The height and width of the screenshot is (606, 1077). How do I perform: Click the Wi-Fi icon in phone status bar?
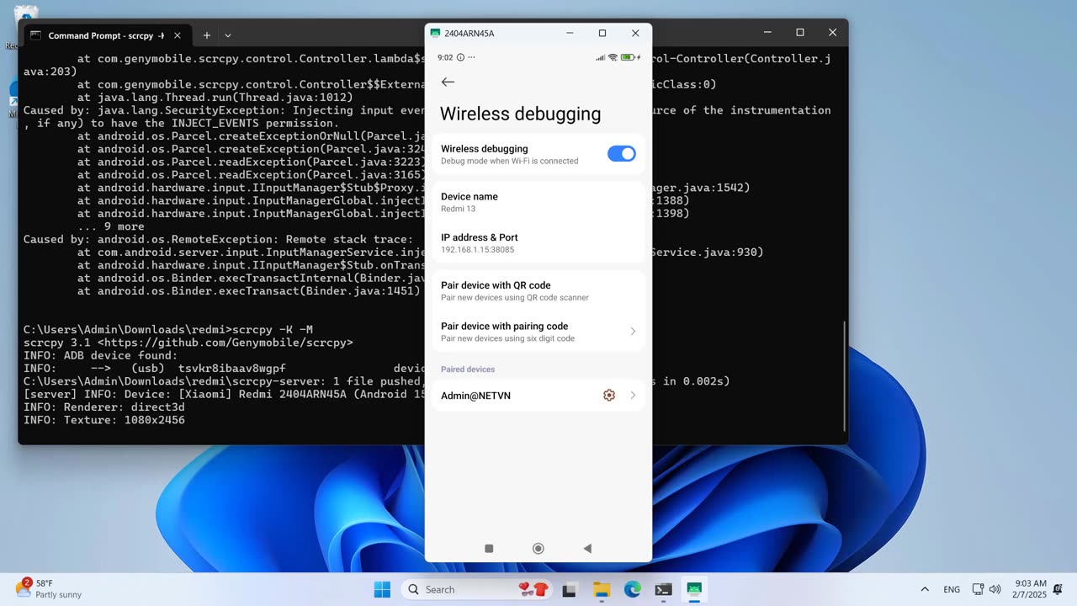(613, 57)
